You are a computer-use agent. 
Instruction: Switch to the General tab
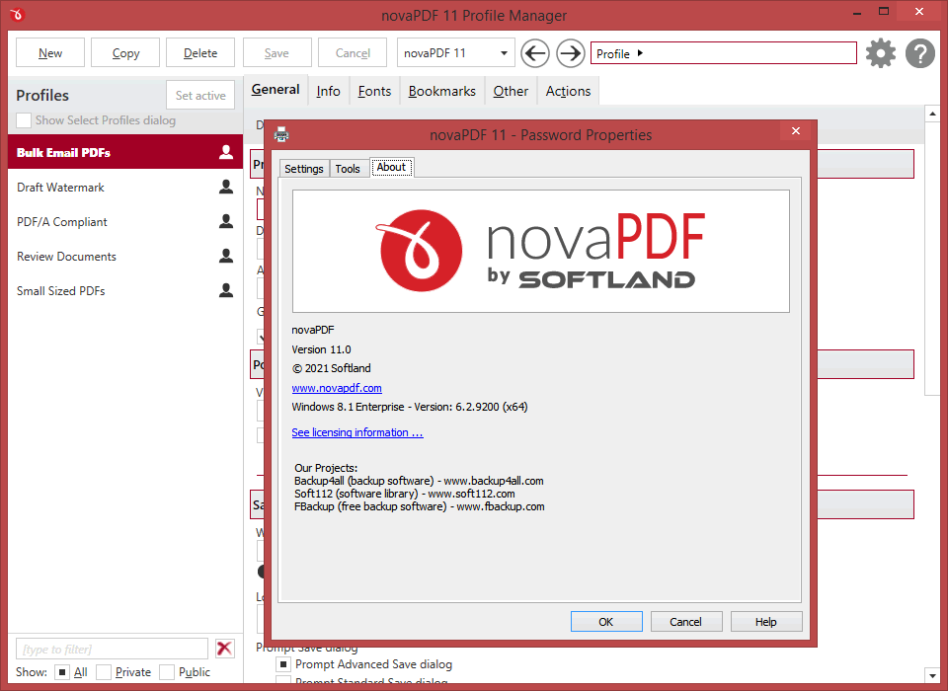coord(276,90)
